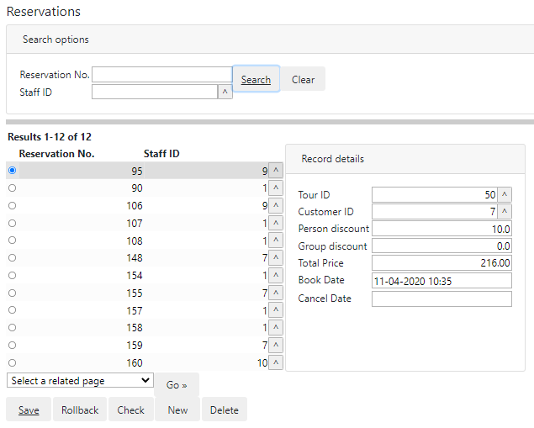Select the radio button for reservation 155
This screenshot has width=534, height=428.
13,293
